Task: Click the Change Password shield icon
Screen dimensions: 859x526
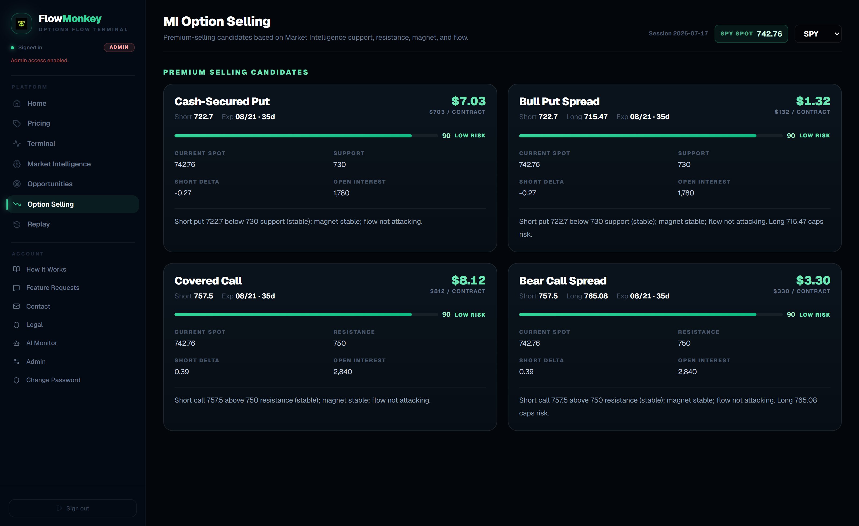Action: (16, 380)
